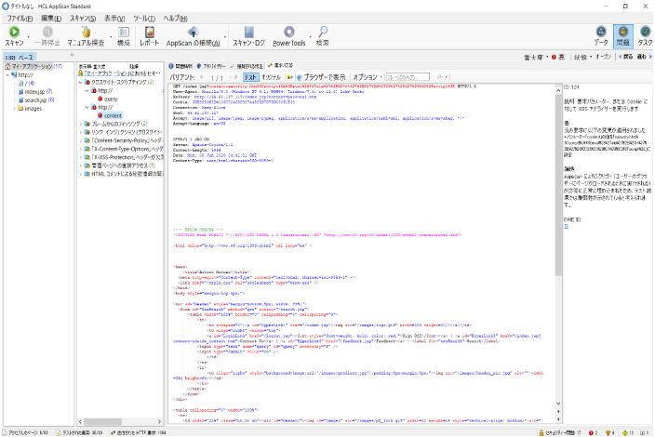This screenshot has height=437, width=655.
Task: Open the AppScan の接続 dropdown arrow
Action: 225,37
